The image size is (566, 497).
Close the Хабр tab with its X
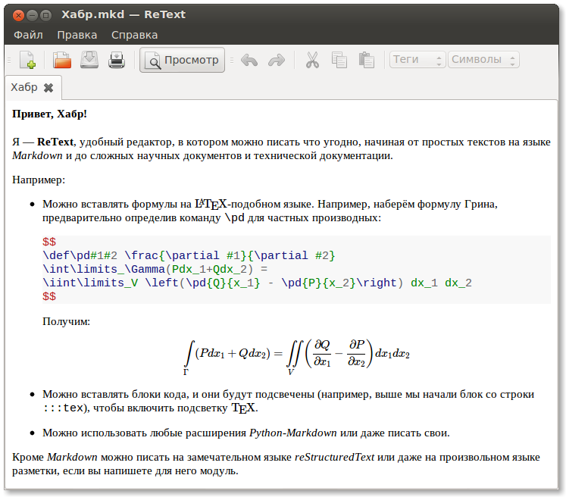pyautogui.click(x=48, y=88)
